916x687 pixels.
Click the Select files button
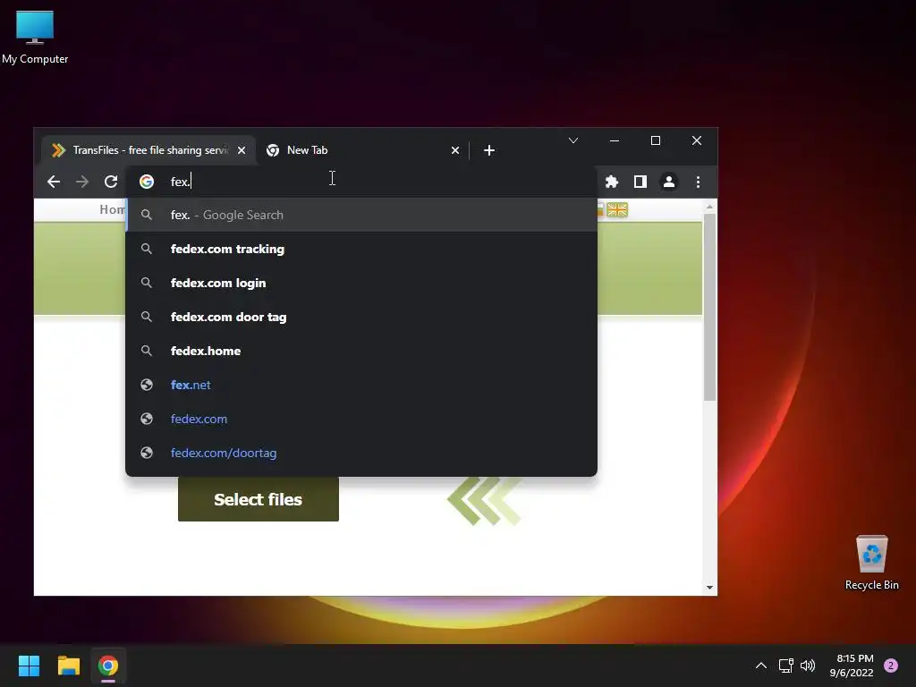(x=259, y=499)
